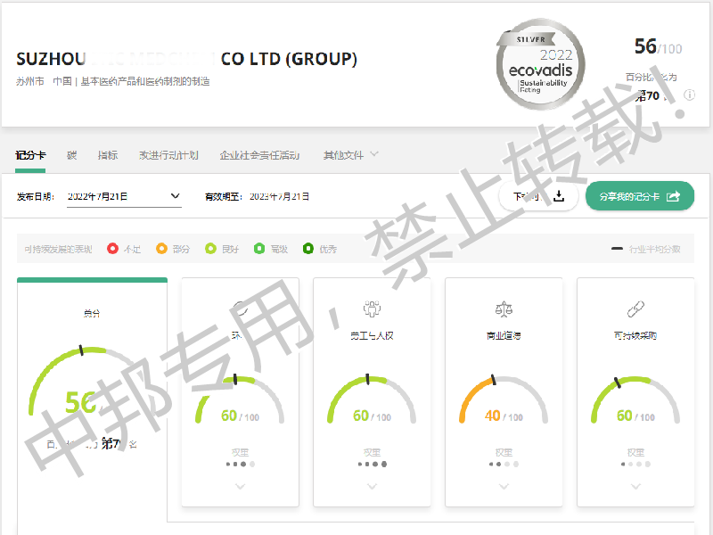The image size is (713, 535).
Task: Click the 可持续采购 card title
Action: pos(635,336)
